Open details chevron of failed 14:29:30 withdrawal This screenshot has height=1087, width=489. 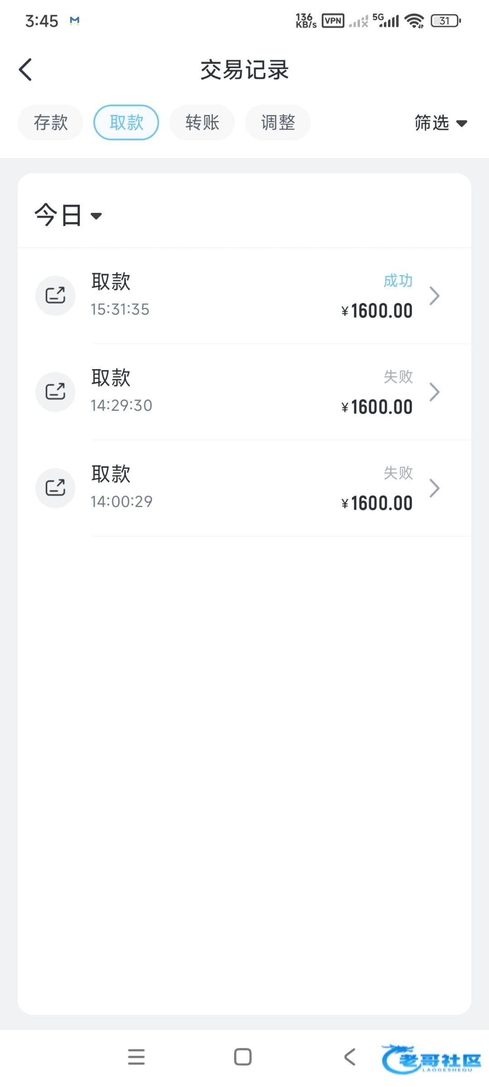point(434,392)
